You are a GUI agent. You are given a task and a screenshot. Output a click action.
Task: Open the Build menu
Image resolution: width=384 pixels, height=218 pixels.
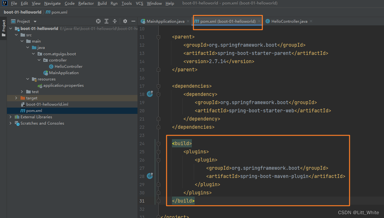[x=102, y=3]
